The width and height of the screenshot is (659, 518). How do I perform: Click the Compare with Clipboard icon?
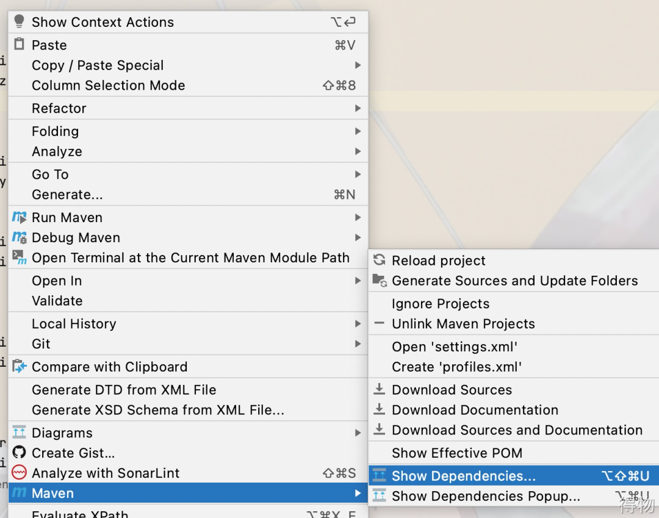20,367
